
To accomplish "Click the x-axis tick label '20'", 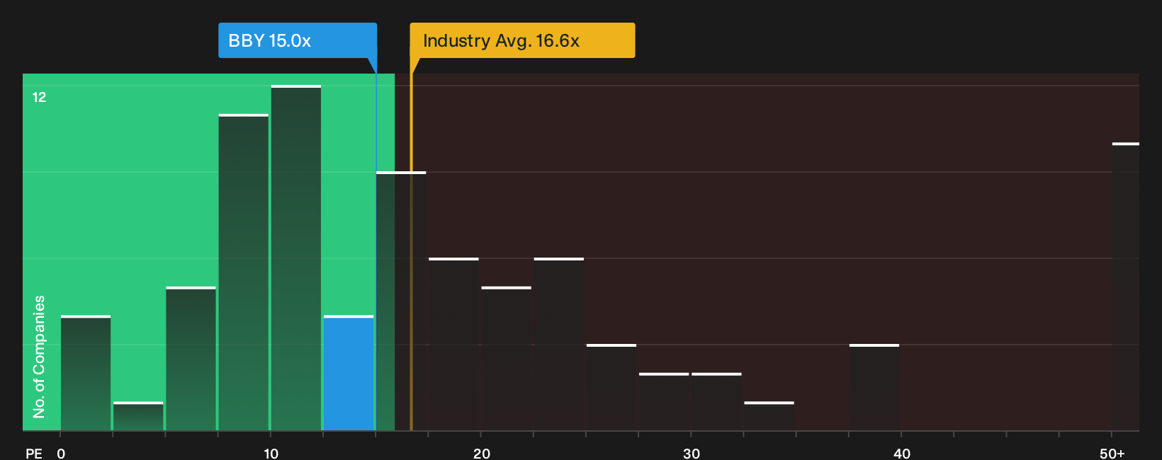I will 481,454.
